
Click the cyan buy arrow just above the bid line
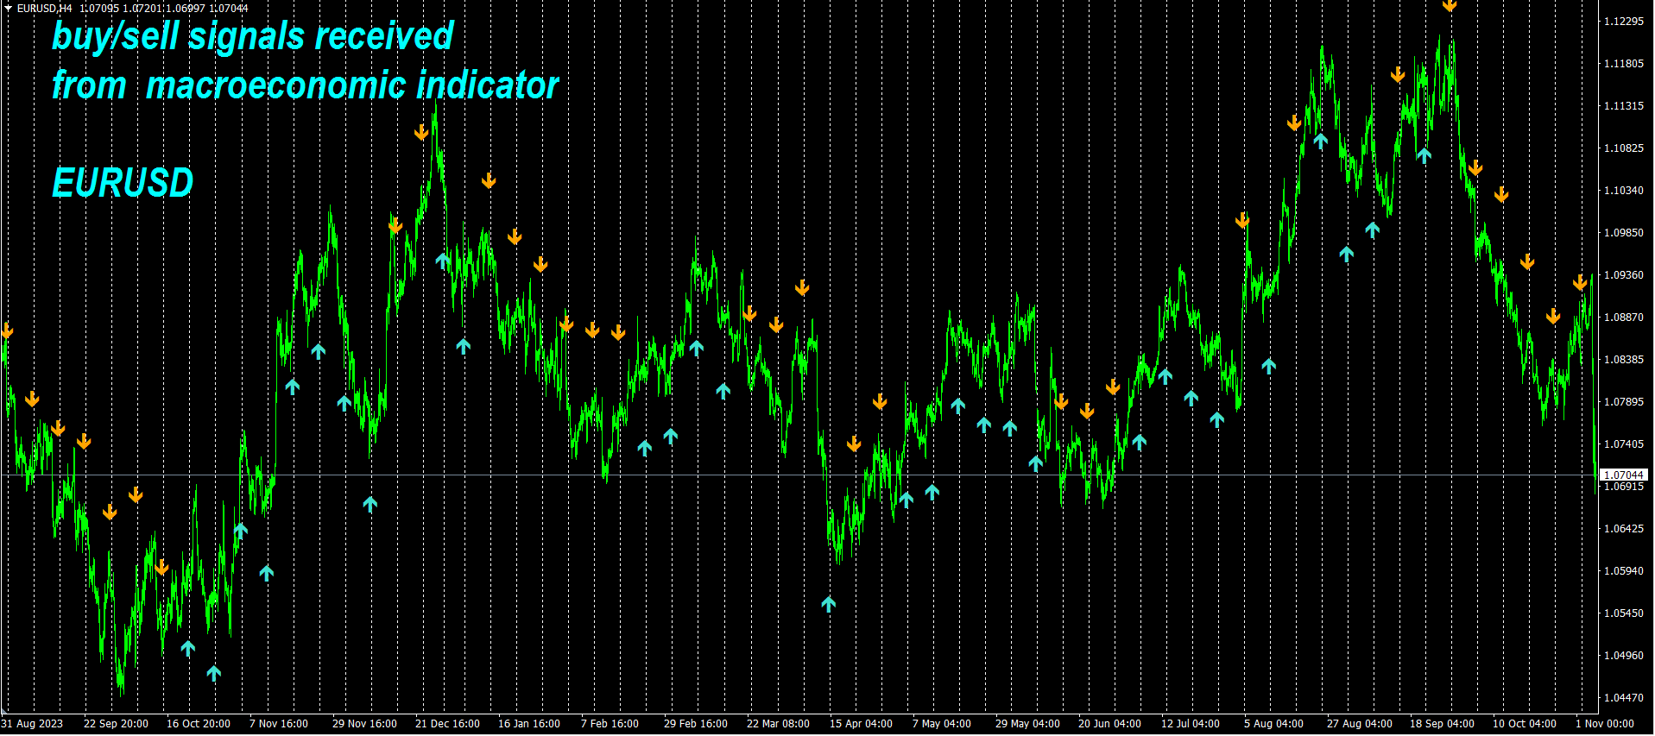(x=1036, y=463)
